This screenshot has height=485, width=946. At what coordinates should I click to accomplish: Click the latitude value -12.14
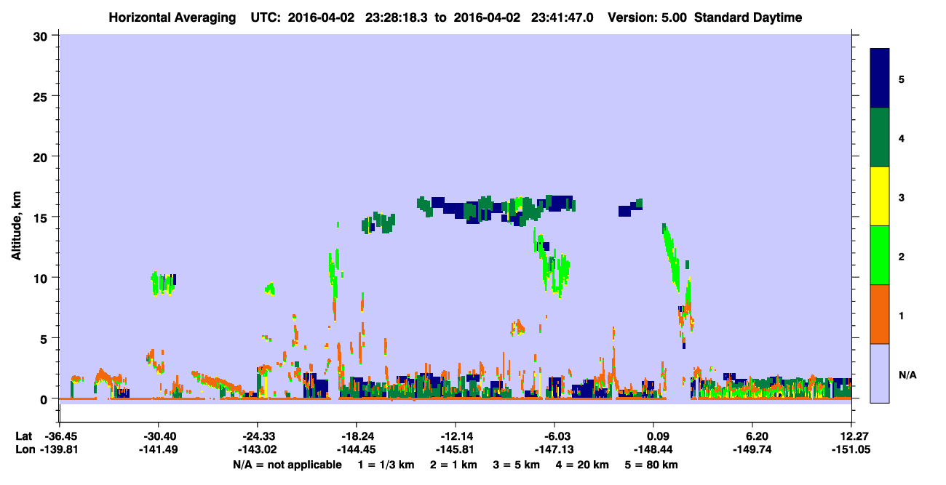point(455,436)
